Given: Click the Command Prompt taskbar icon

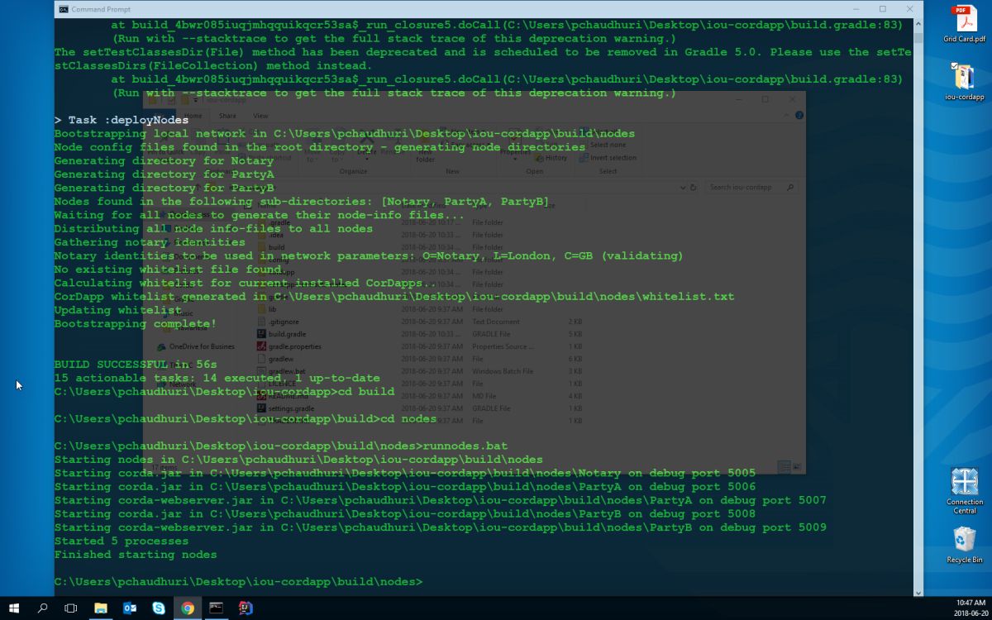Looking at the screenshot, I should (x=217, y=608).
